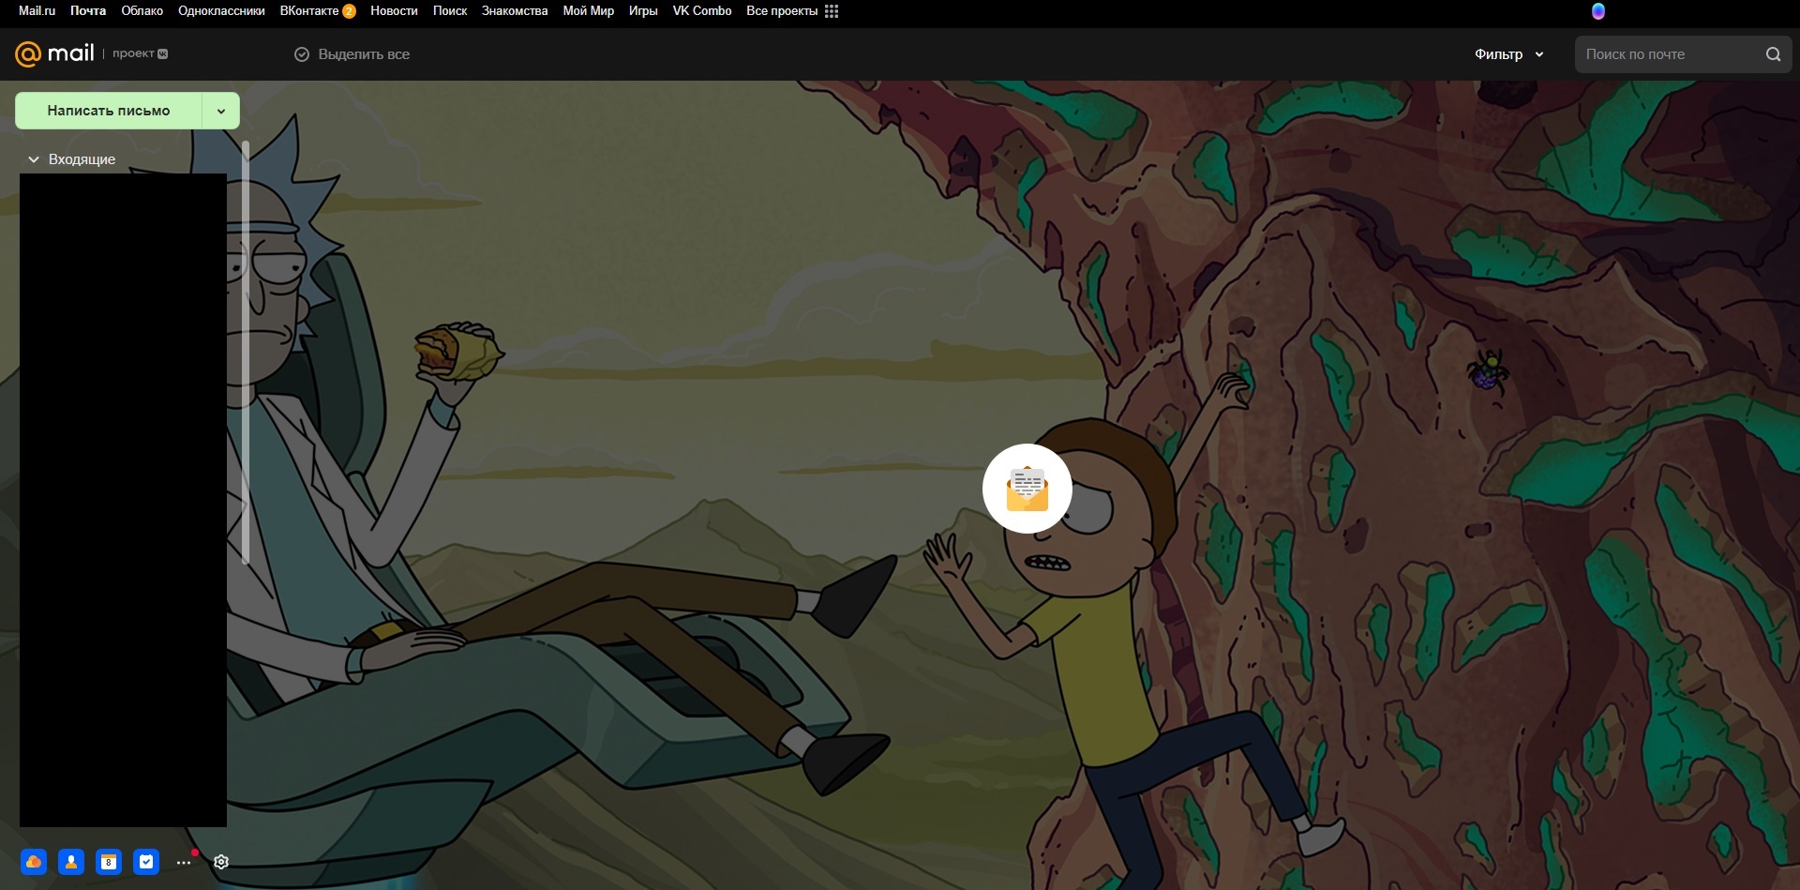This screenshot has height=890, width=1800.
Task: Open Игры link in top navigation
Action: (x=643, y=11)
